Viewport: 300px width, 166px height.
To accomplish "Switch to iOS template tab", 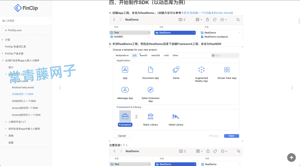I will (134, 55).
